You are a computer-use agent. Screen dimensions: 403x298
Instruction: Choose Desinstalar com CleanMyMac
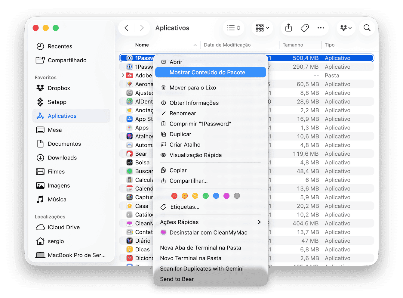211,233
